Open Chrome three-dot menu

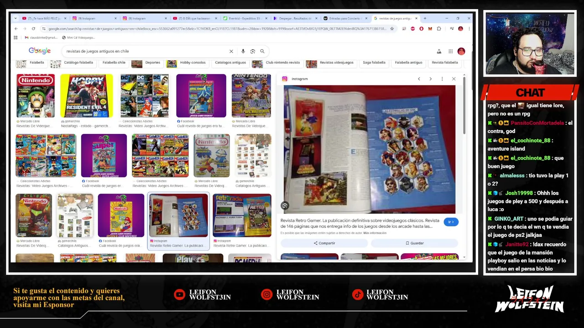469,29
